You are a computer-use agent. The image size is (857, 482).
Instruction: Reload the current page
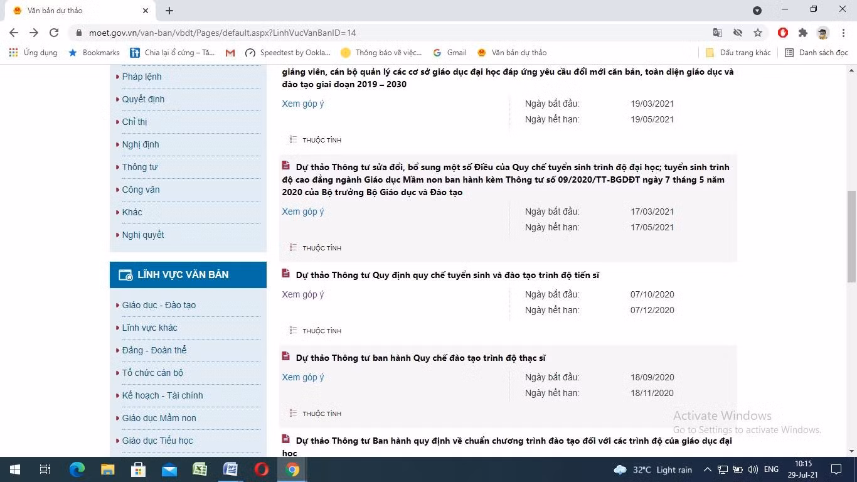coord(54,33)
